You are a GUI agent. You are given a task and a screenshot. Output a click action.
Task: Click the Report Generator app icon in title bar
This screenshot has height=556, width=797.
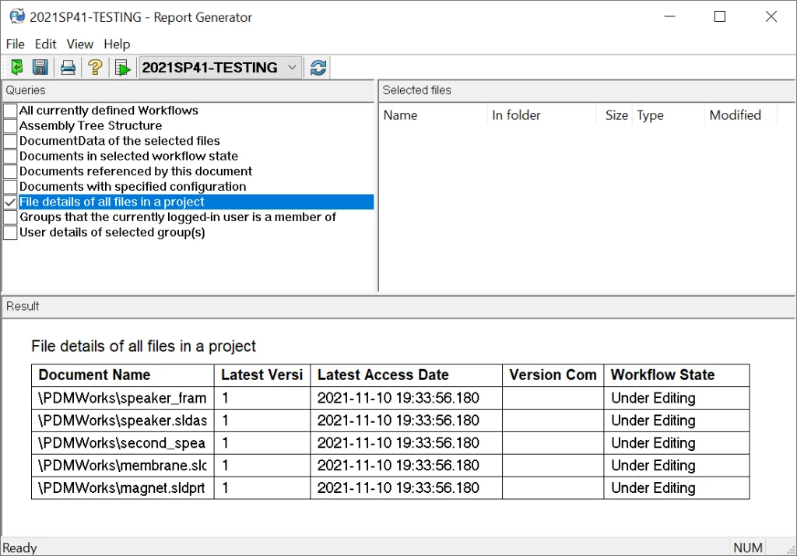pos(16,16)
